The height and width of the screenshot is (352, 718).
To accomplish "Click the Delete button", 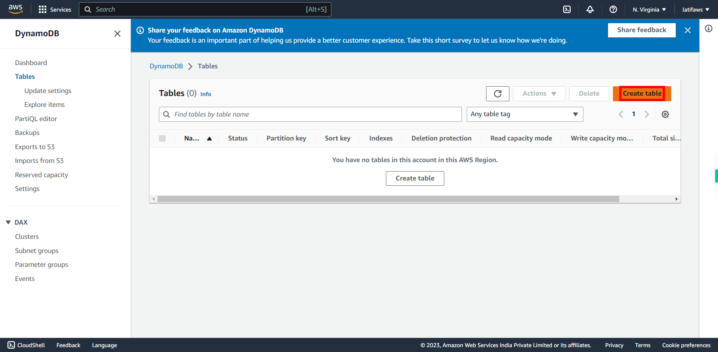I will [589, 93].
